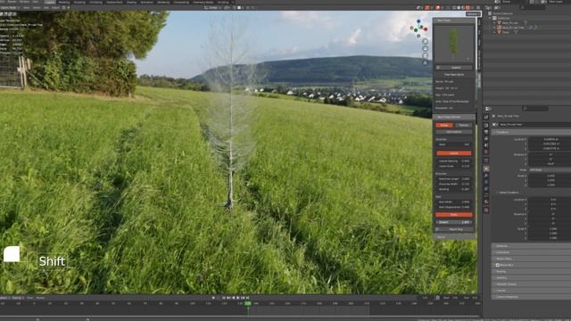The image size is (571, 321).
Task: Open the Particles properties tab icon
Action: click(x=486, y=182)
